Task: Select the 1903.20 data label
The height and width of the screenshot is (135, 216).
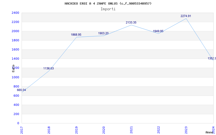Action: pos(103,33)
